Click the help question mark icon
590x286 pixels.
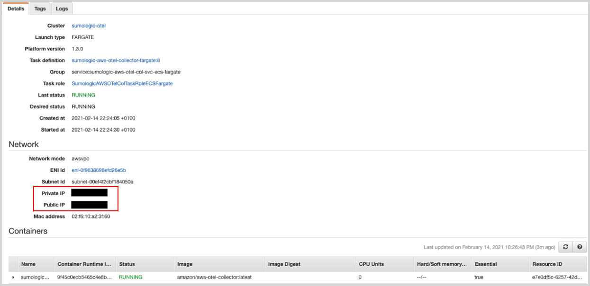[580, 247]
